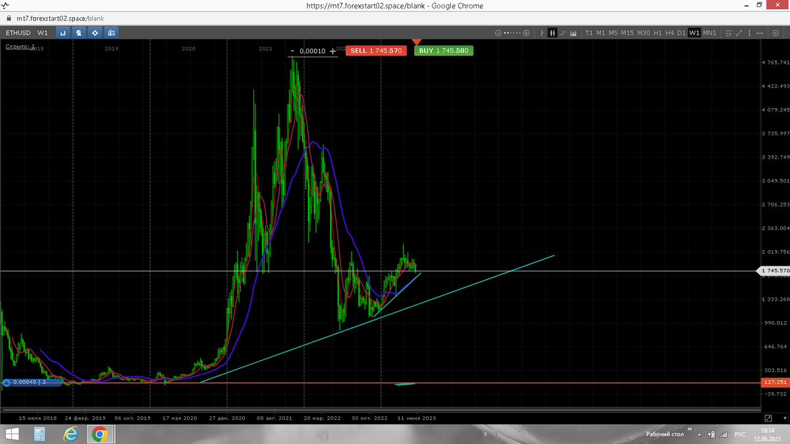The width and height of the screenshot is (790, 444).
Task: Zoom out chart with minus circle icon
Action: (498, 33)
